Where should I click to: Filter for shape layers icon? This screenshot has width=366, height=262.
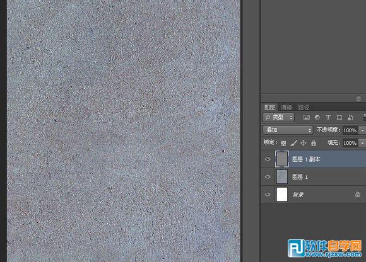click(x=339, y=117)
